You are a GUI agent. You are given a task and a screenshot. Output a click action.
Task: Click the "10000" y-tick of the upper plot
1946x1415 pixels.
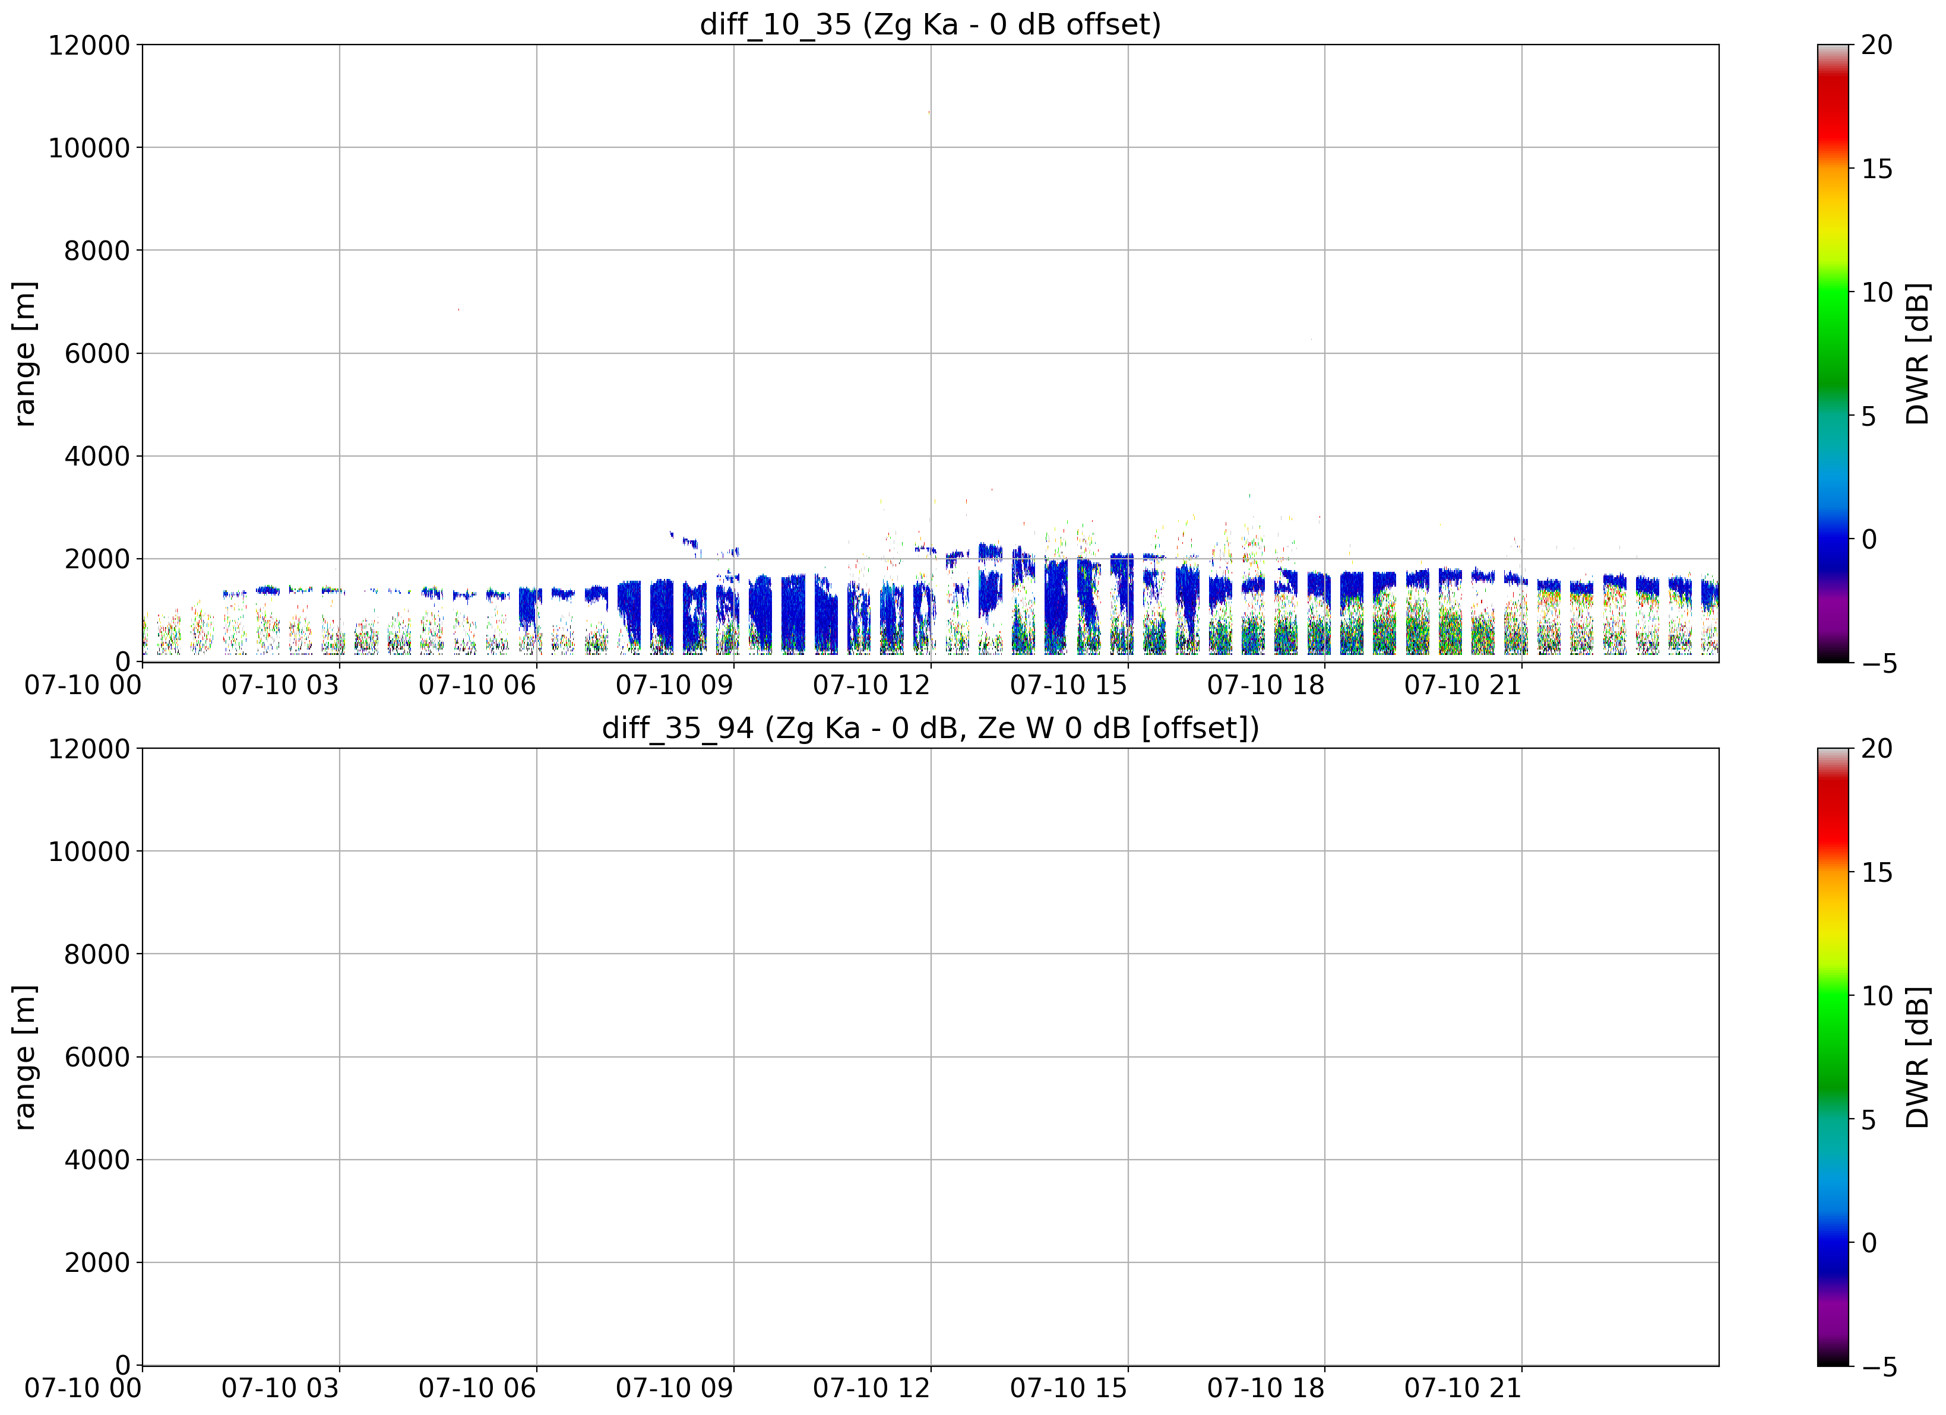click(88, 148)
